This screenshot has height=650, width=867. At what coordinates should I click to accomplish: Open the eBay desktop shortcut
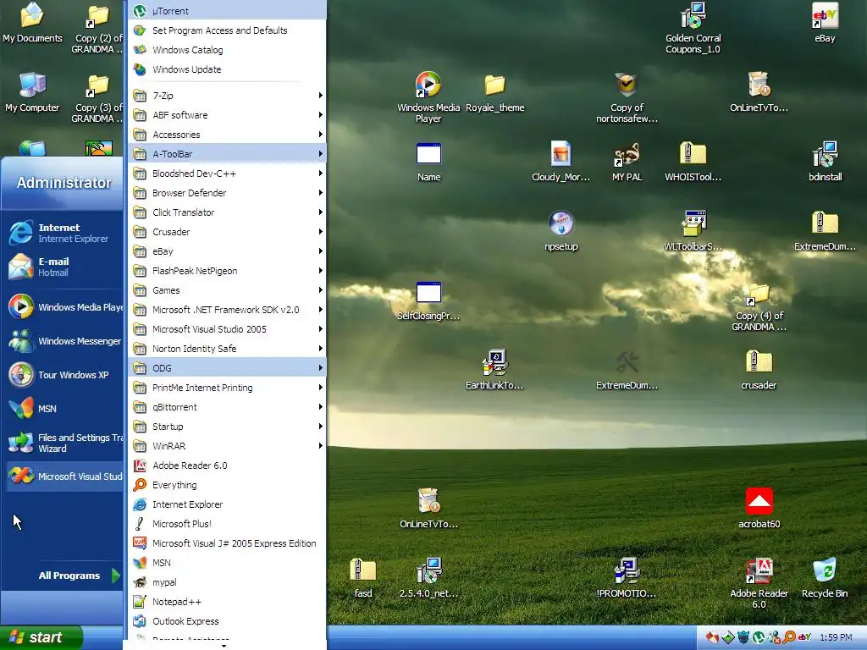pyautogui.click(x=825, y=22)
